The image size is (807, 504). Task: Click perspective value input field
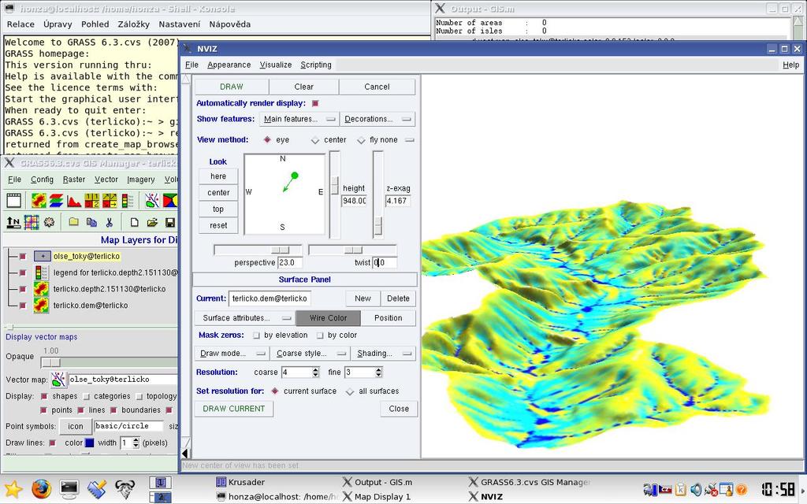tap(290, 263)
